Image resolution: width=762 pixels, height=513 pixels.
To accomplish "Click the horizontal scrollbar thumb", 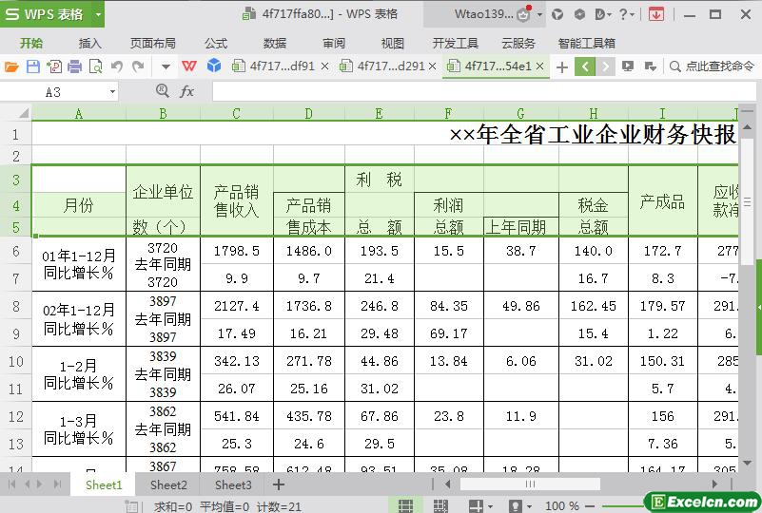I will pos(531,484).
